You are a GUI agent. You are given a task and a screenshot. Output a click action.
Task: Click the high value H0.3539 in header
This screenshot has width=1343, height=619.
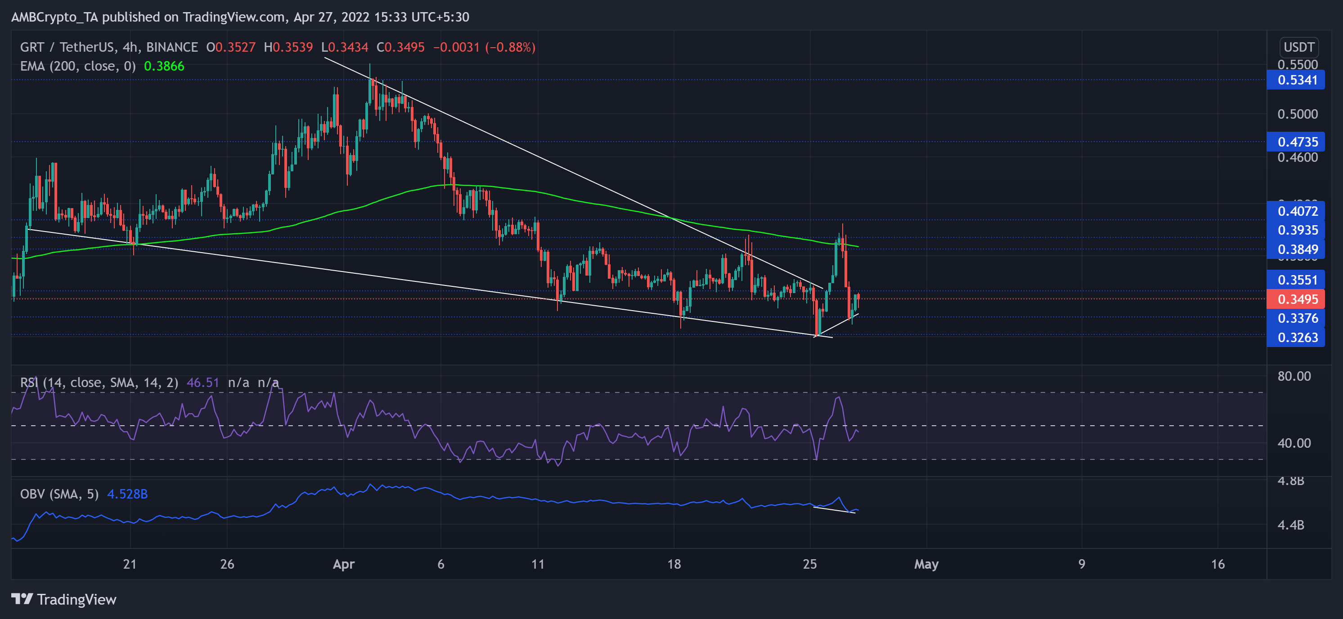click(288, 47)
